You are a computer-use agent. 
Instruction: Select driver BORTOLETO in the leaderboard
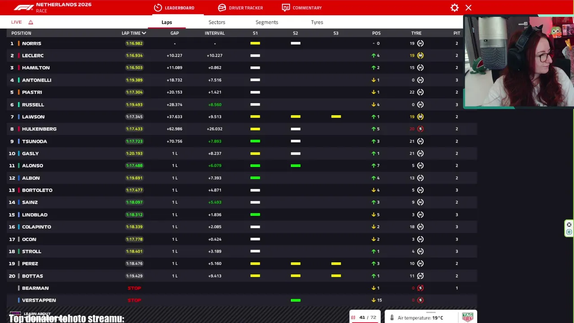[x=37, y=190]
